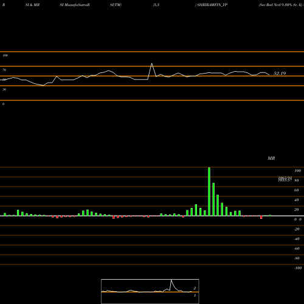Click the SHRIRAMFIN_YP symbol name

point(212,5)
